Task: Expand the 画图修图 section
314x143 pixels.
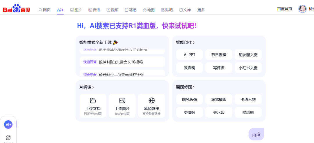Action: click(185, 87)
